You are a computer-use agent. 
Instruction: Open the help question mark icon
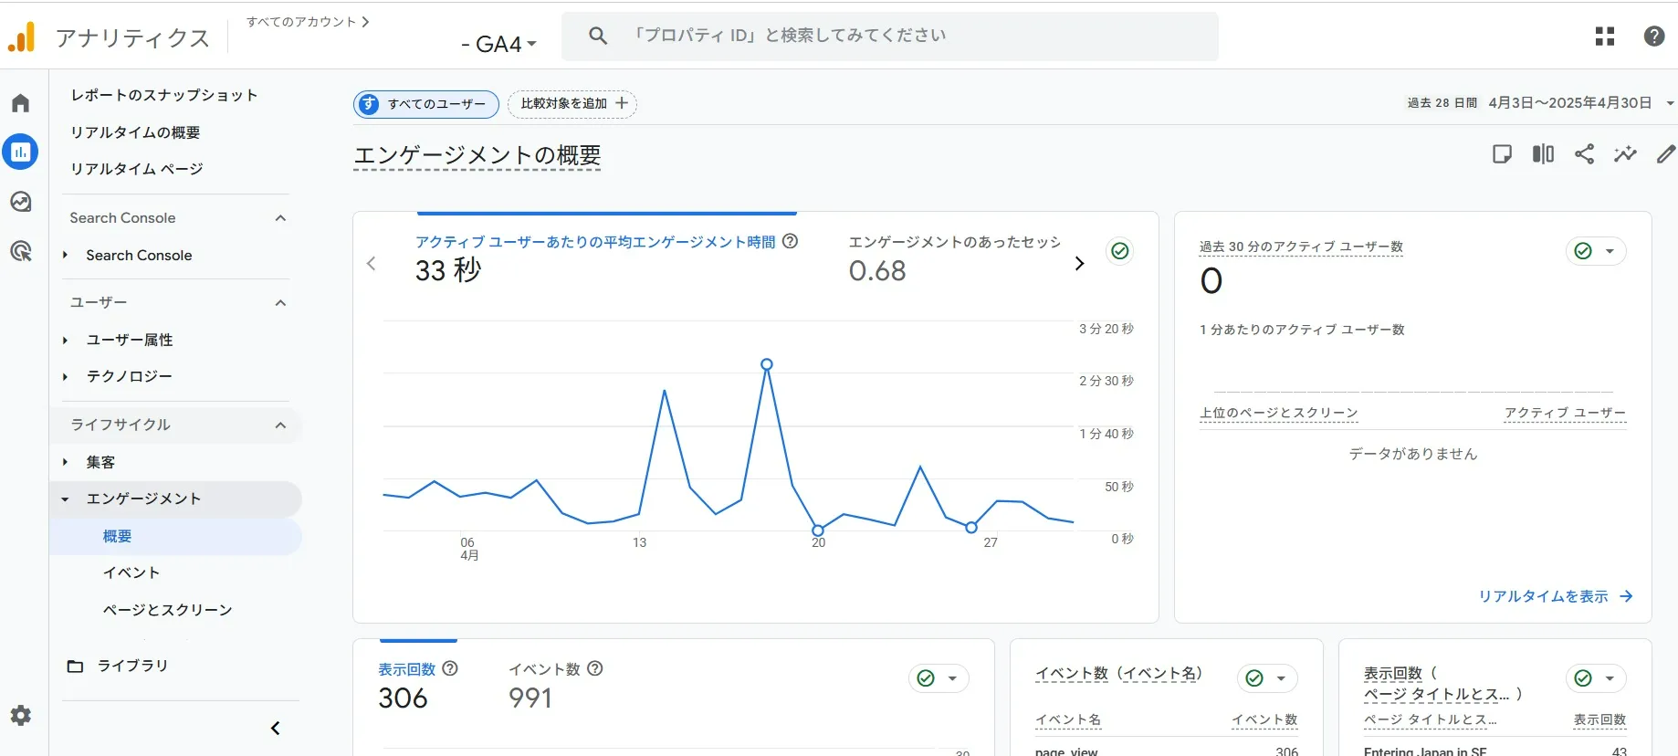tap(1654, 36)
